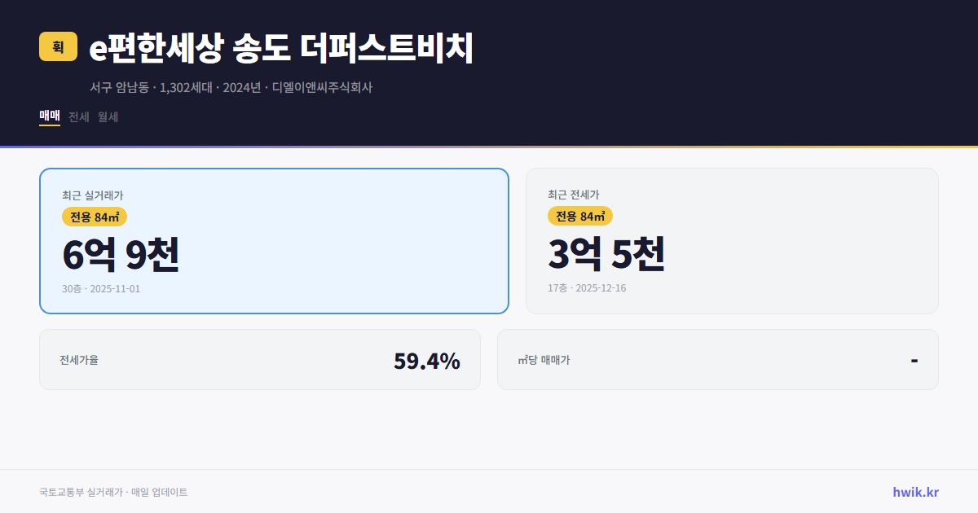Click the yellow 획 logo icon

point(57,48)
